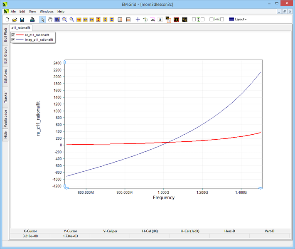This screenshot has width=295, height=249.
Task: Save using the floppy disk icon
Action: coord(22,20)
